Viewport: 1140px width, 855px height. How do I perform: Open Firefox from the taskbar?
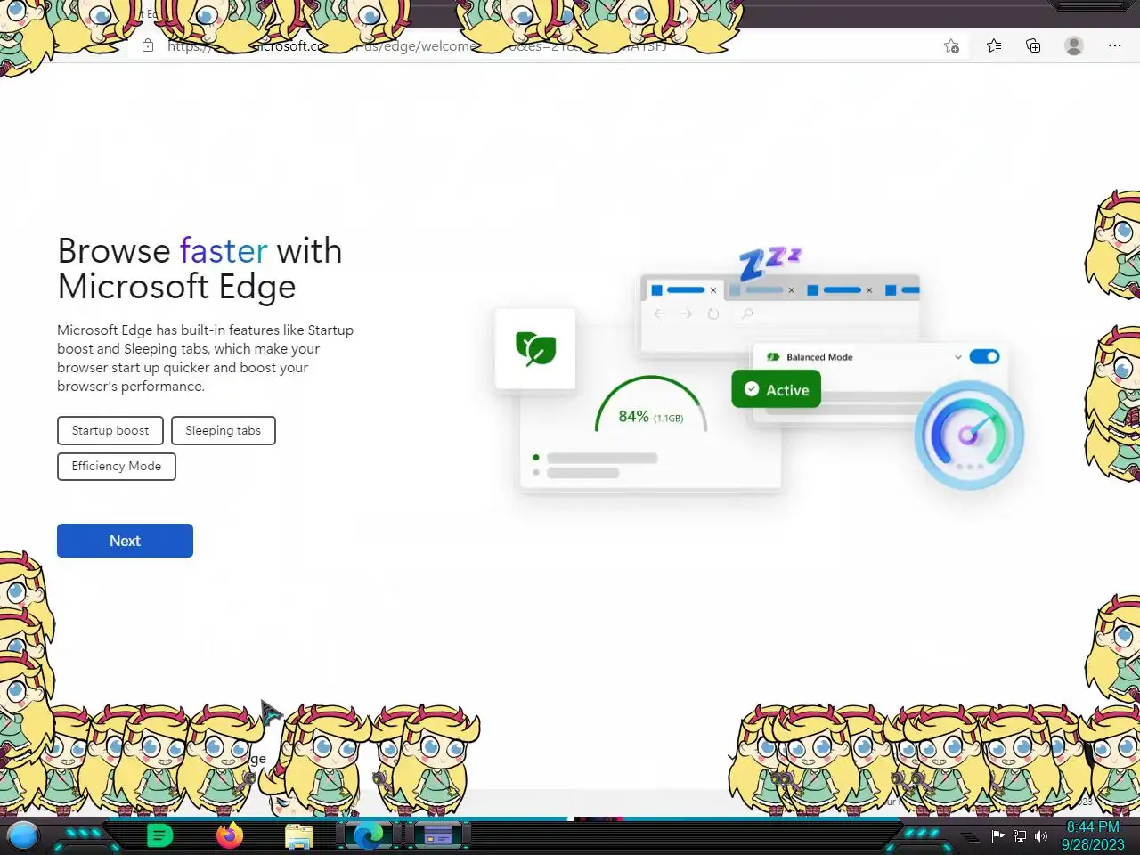[229, 836]
